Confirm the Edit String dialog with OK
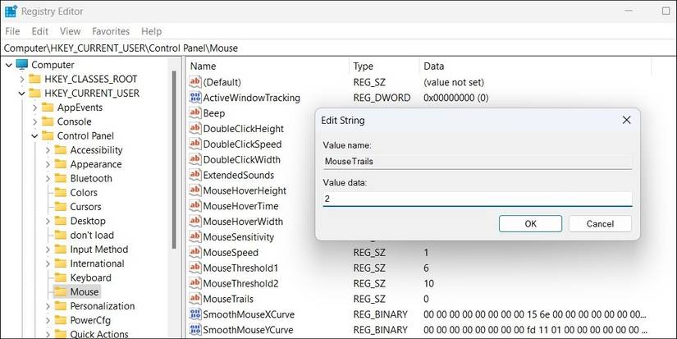This screenshot has height=339, width=677. pos(530,224)
